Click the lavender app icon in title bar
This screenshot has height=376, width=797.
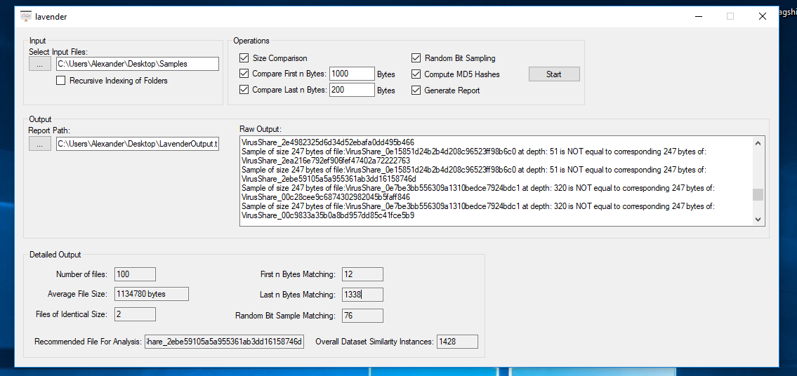pyautogui.click(x=26, y=16)
